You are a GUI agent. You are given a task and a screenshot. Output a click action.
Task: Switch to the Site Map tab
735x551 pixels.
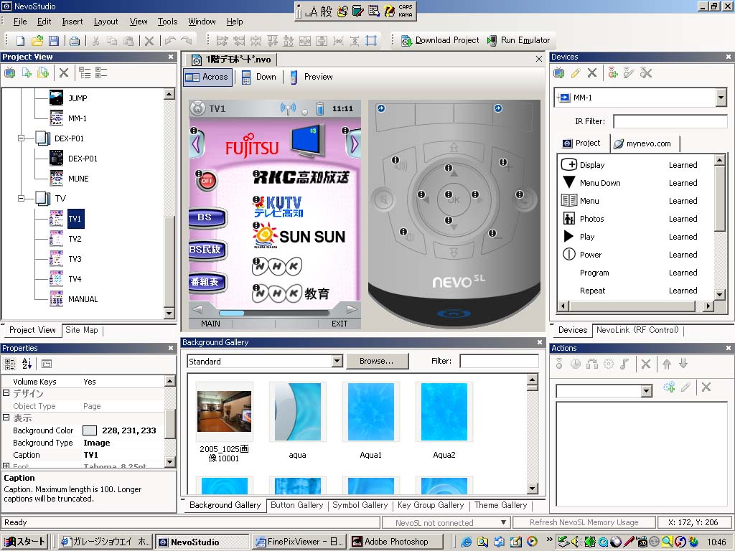coord(82,330)
